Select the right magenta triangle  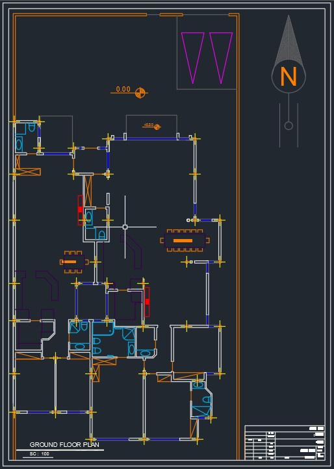click(x=221, y=58)
